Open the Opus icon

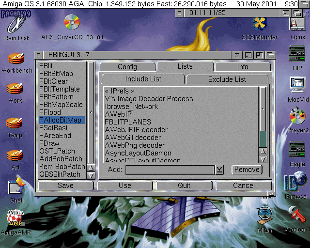point(297,24)
